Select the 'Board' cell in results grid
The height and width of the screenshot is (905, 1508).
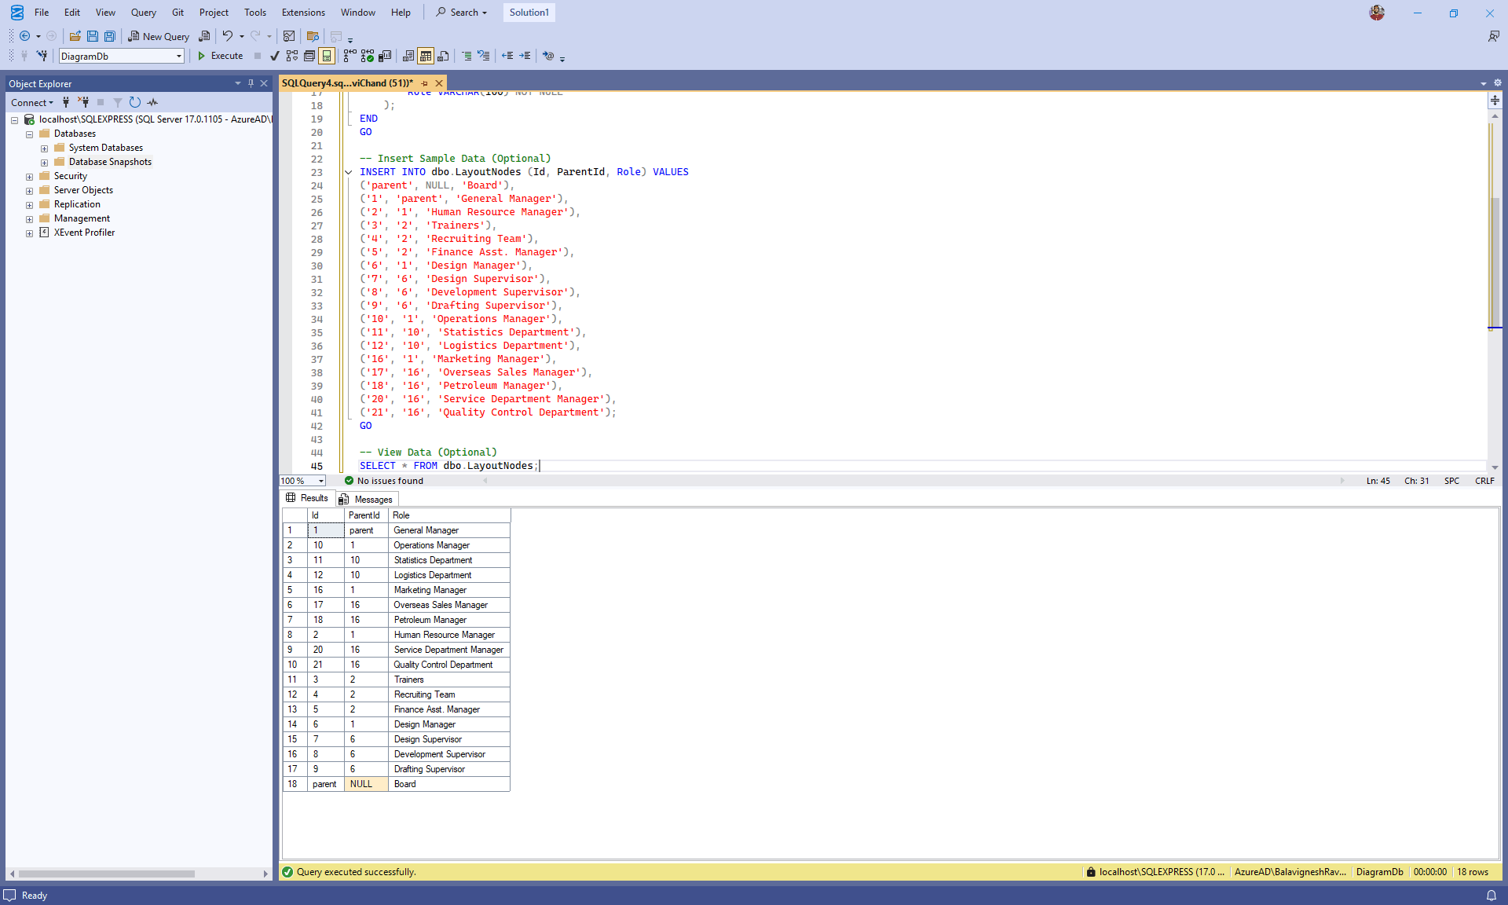[449, 784]
